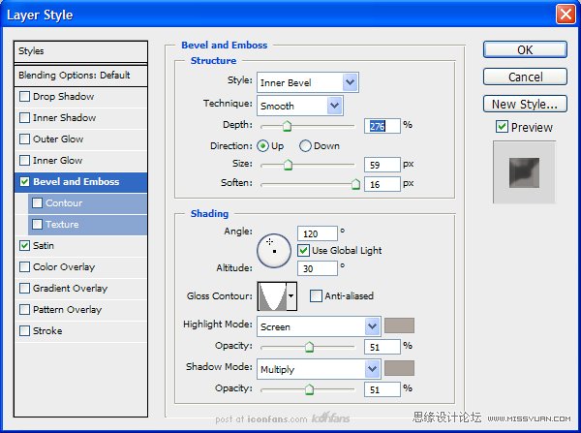
Task: Open the Highlight Mode color swatch
Action: pos(399,325)
